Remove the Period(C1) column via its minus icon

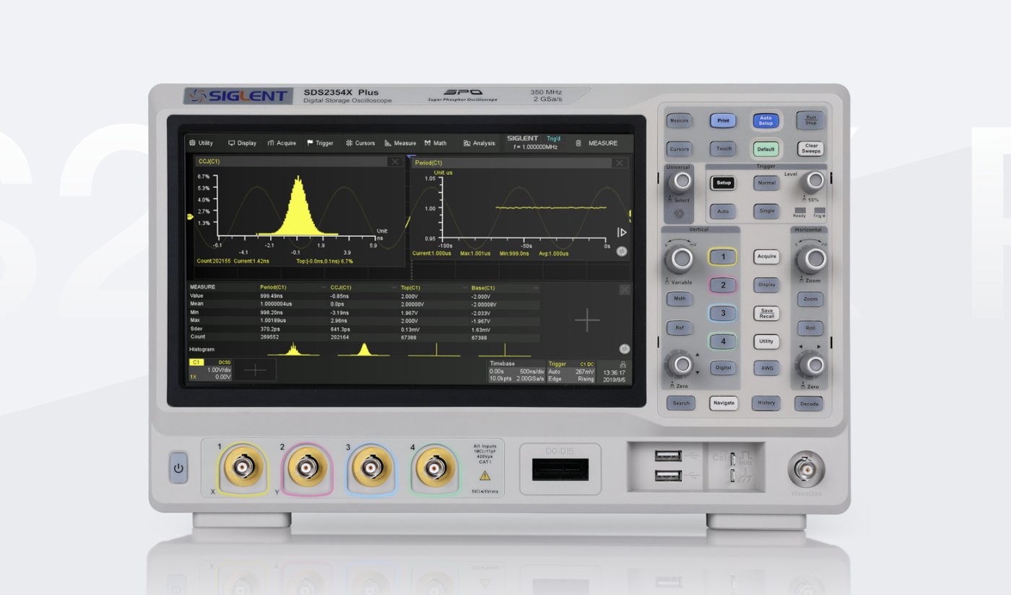coord(324,287)
